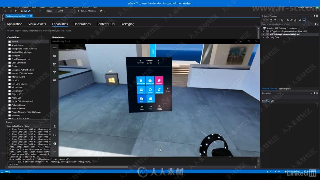Open the Photos icon in Mixed Reality Portal sidebar

(54, 135)
